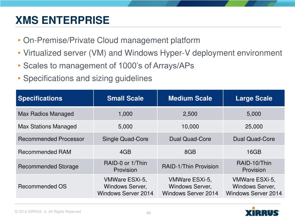This screenshot has width=295, height=221.
Task: Click the Specifications and sizing guidelines bullet
Action: coord(88,78)
